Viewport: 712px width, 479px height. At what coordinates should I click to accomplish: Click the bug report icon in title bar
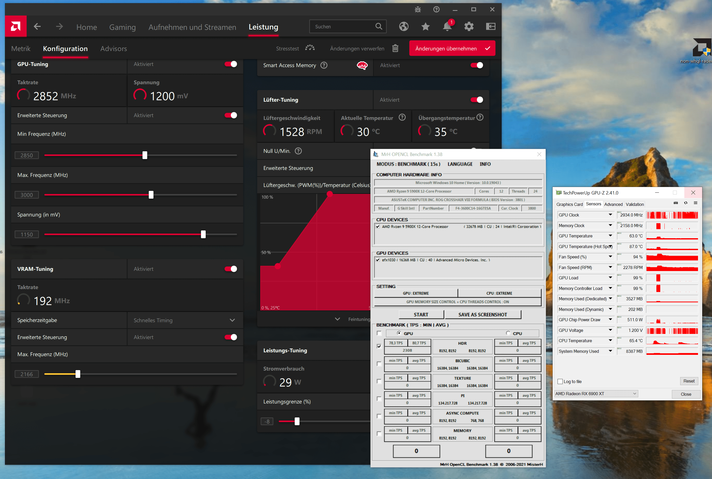pos(417,10)
